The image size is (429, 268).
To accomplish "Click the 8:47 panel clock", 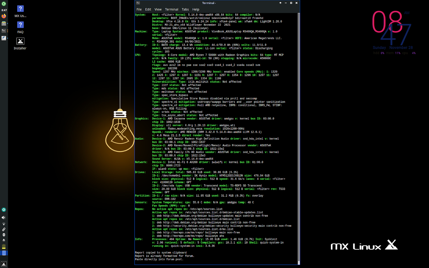I will point(4,10).
